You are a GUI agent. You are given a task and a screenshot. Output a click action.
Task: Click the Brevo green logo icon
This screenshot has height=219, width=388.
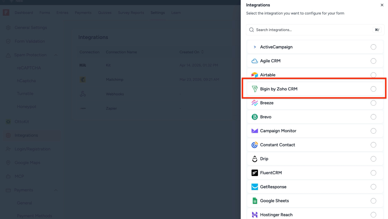pos(255,117)
